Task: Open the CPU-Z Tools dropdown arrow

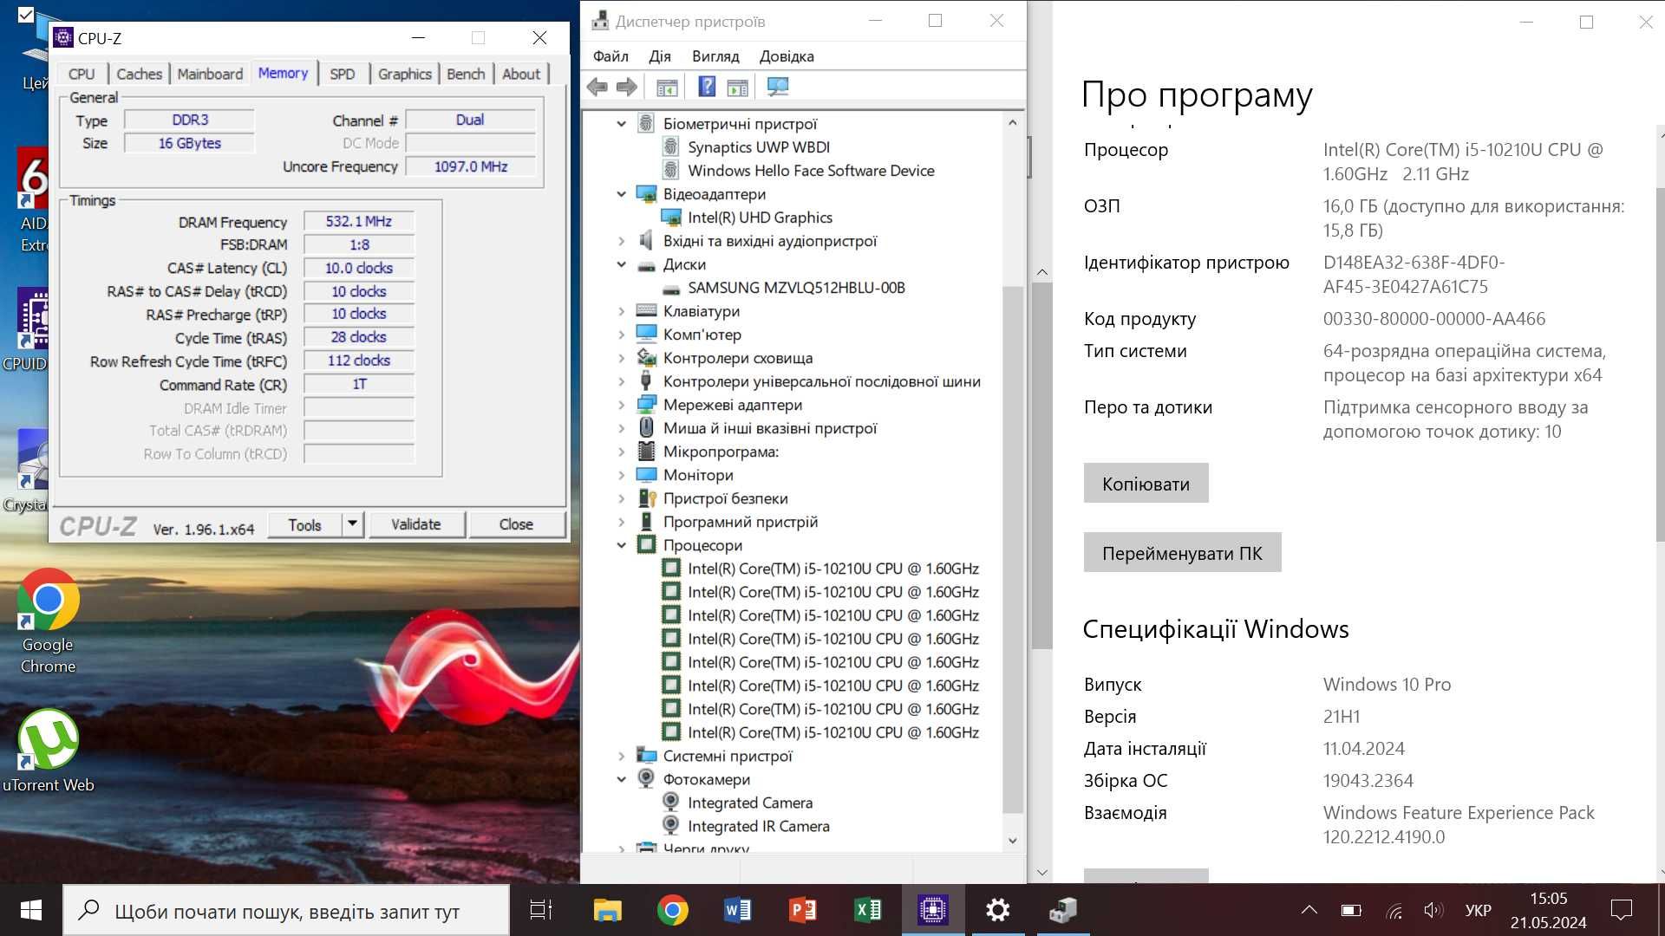Action: 352,524
